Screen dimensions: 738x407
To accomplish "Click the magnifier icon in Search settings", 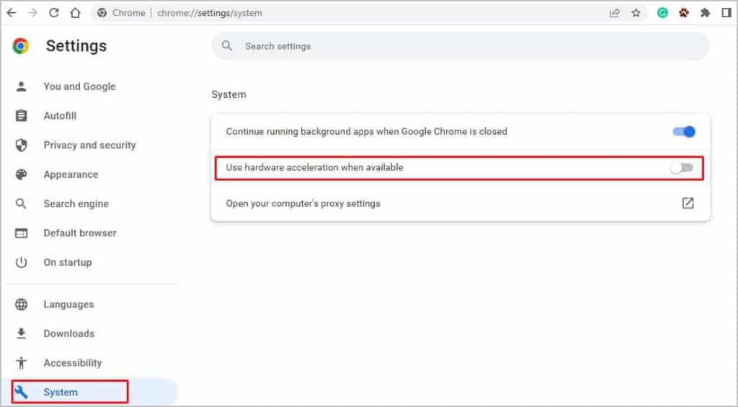I will click(227, 45).
